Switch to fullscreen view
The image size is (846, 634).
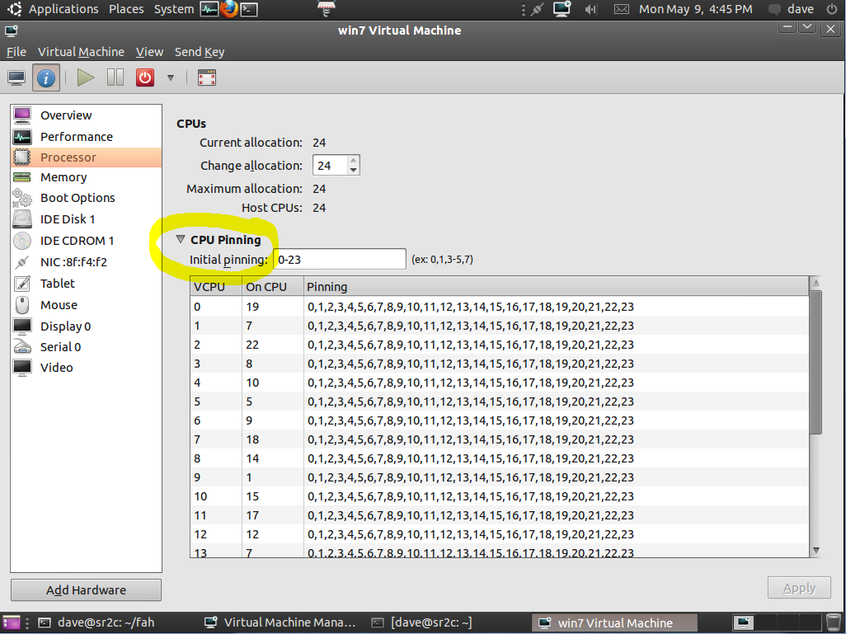point(207,77)
